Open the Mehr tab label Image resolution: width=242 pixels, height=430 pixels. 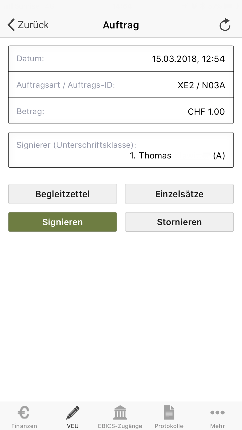[217, 426]
